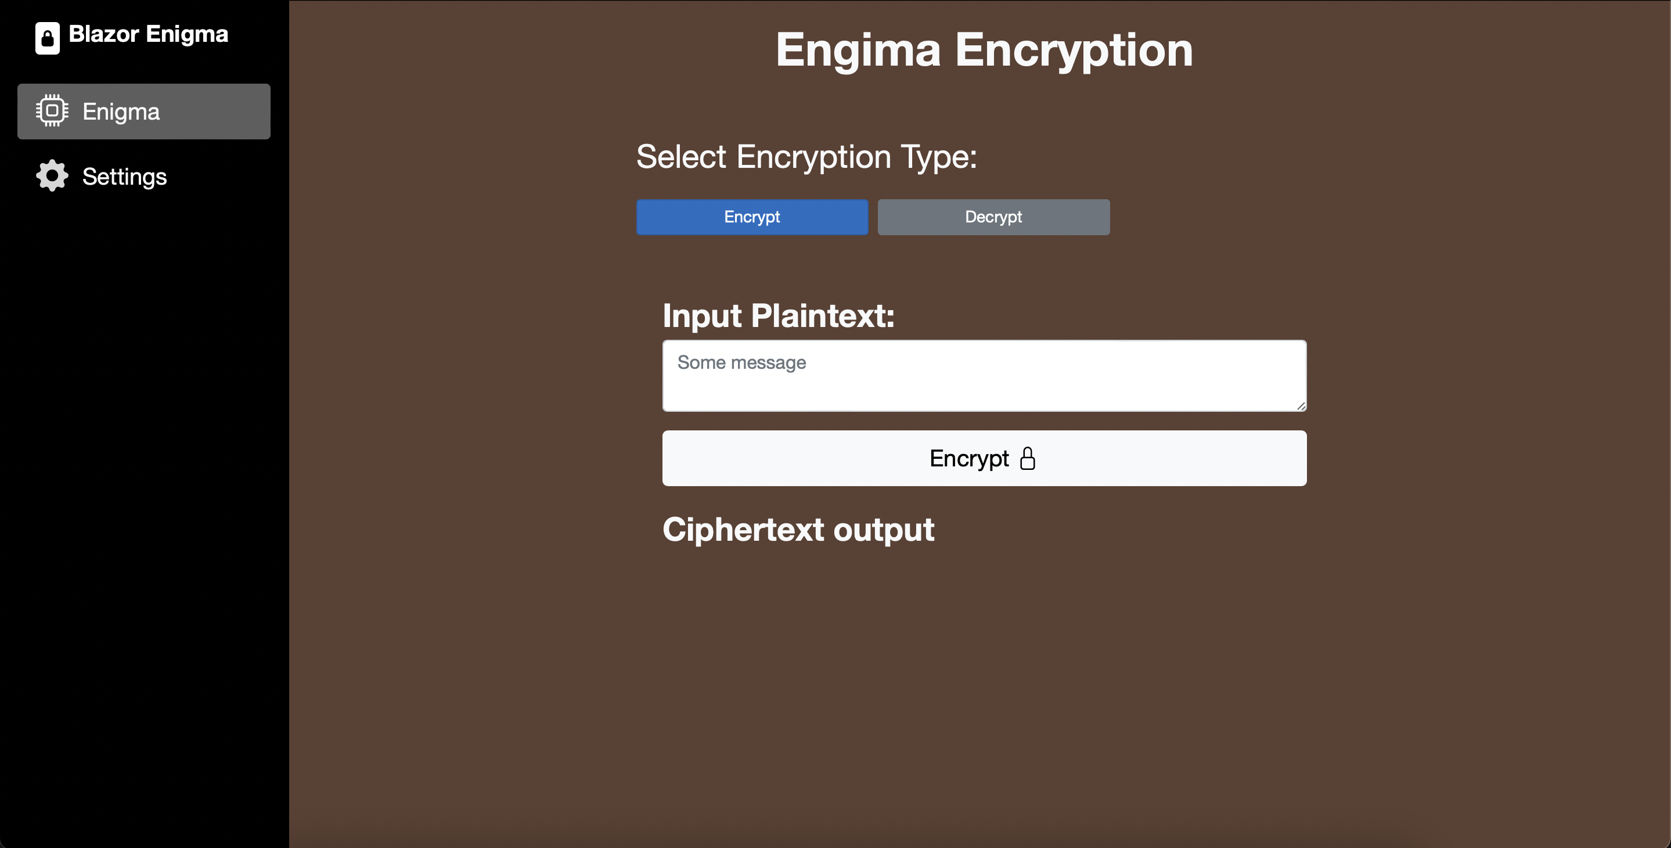Select the Enigma label in the sidebar
The image size is (1671, 848).
(x=121, y=112)
